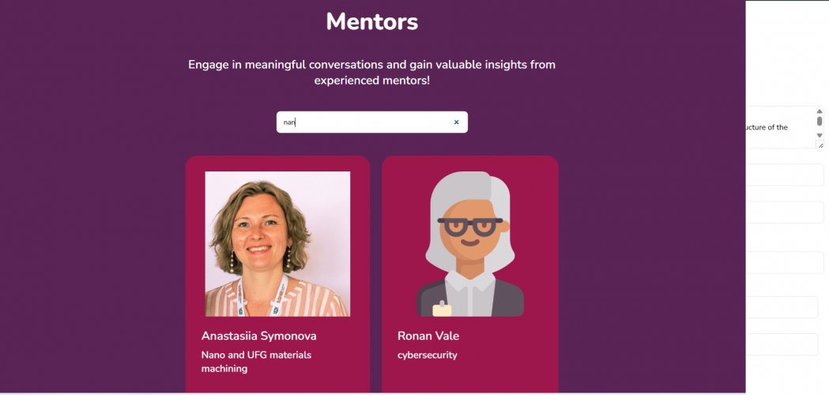This screenshot has height=395, width=829.
Task: Click the "Engage in meaningful conversations" subtitle
Action: (x=372, y=72)
